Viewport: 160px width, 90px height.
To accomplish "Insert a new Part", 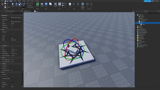I will coord(46,4).
